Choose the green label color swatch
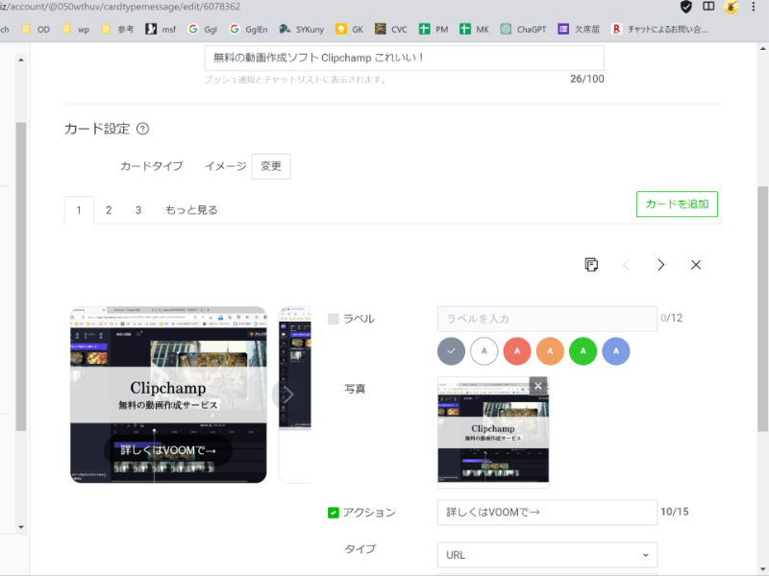The height and width of the screenshot is (576, 769). (583, 351)
